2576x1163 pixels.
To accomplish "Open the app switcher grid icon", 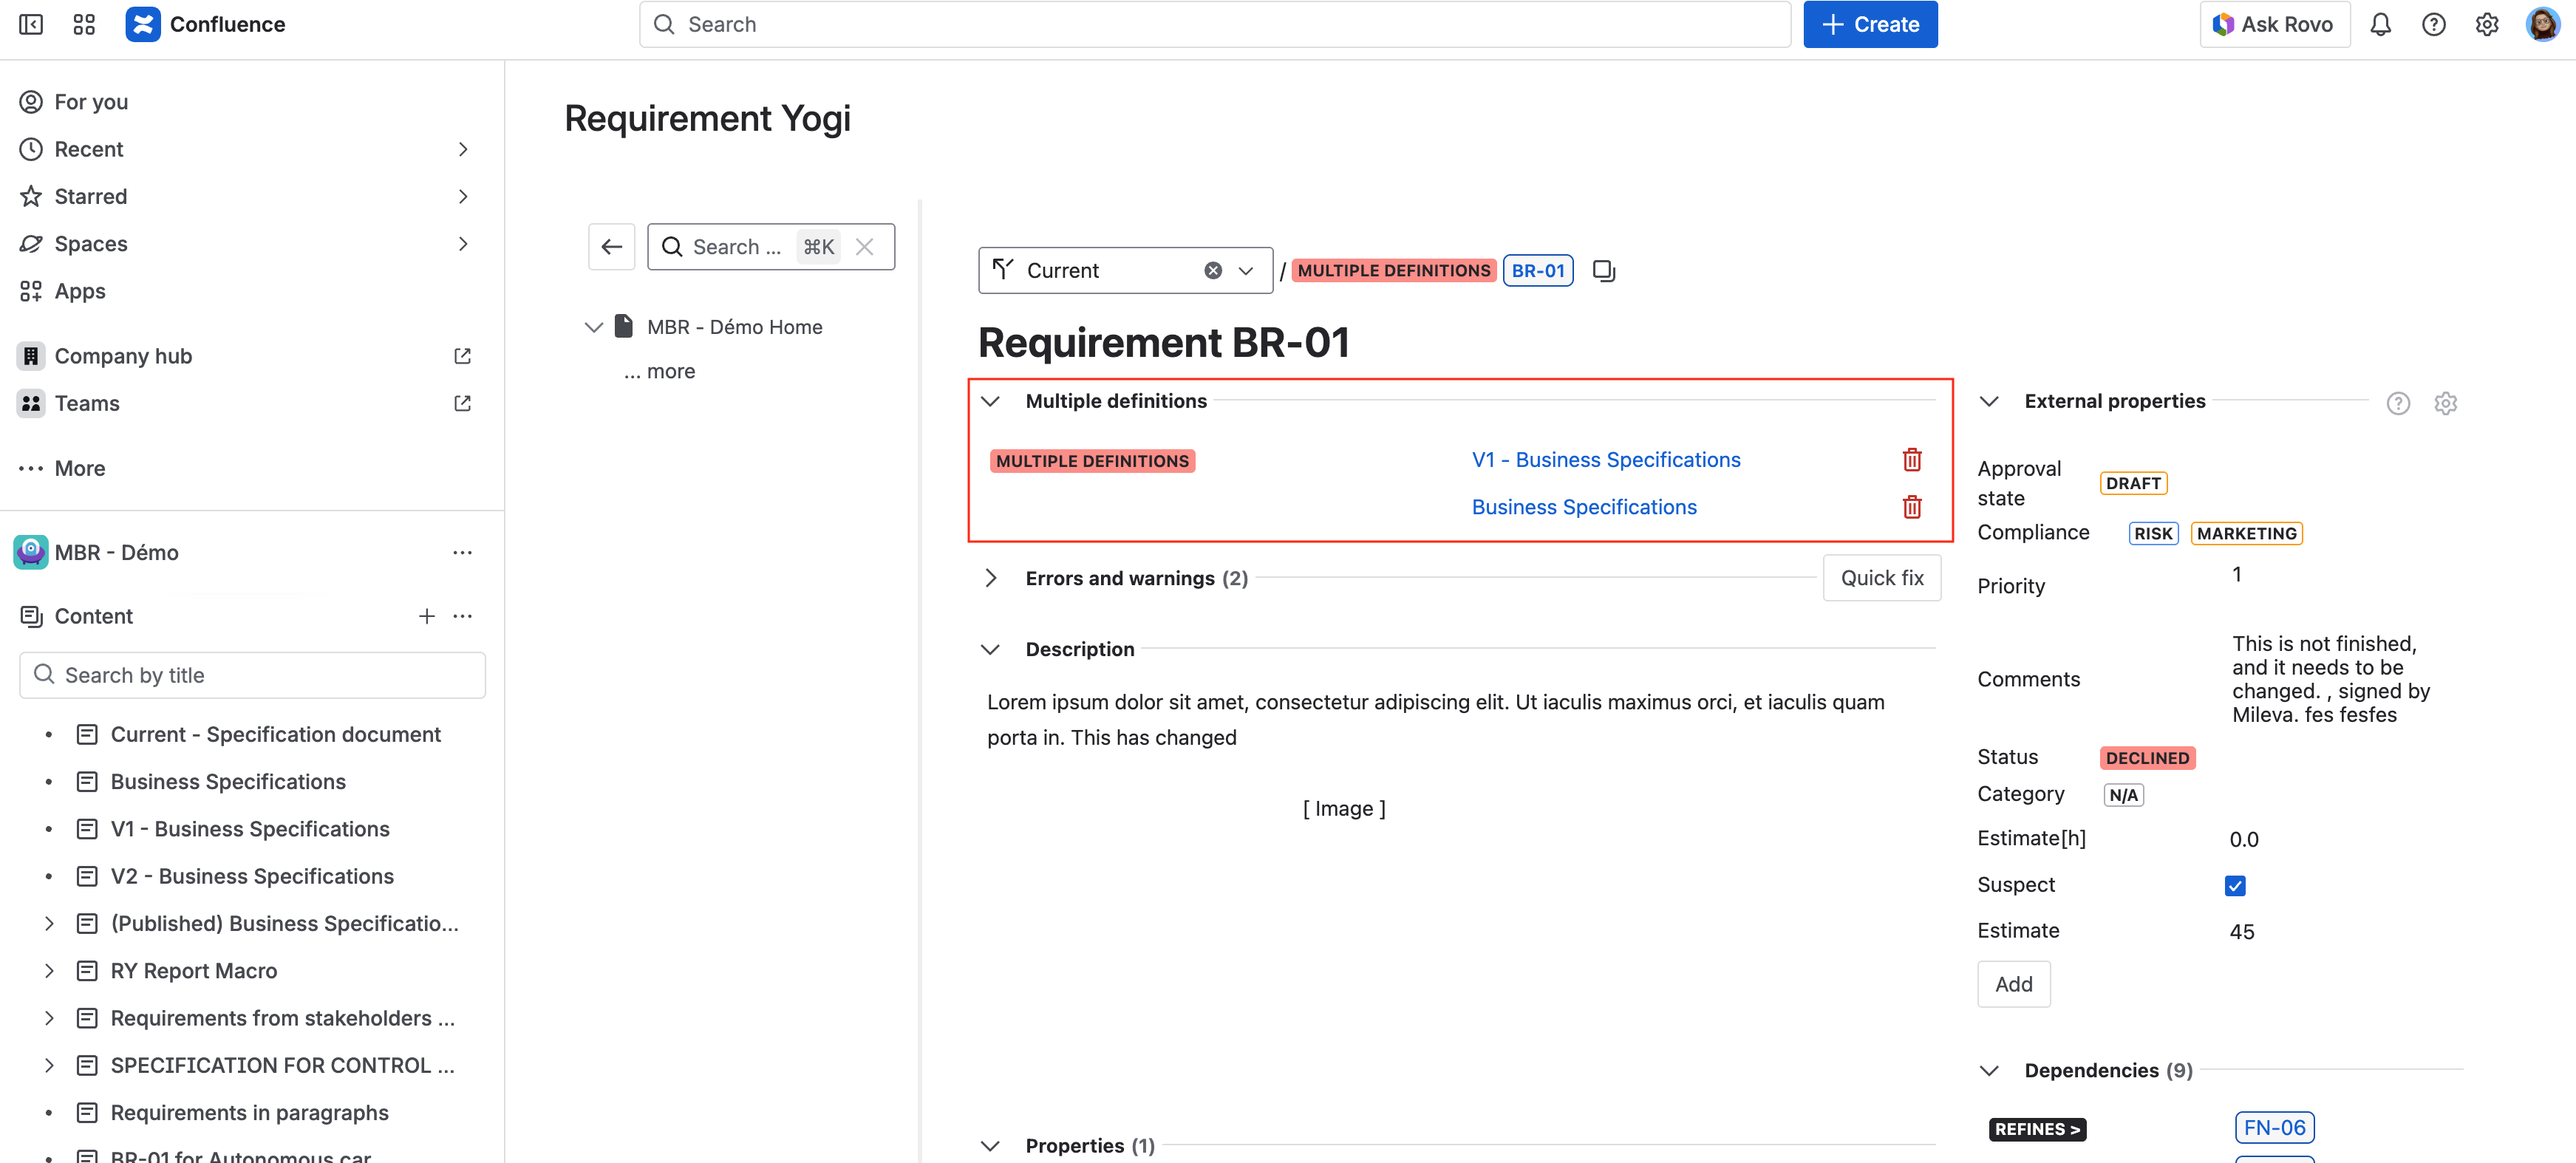I will (x=84, y=25).
